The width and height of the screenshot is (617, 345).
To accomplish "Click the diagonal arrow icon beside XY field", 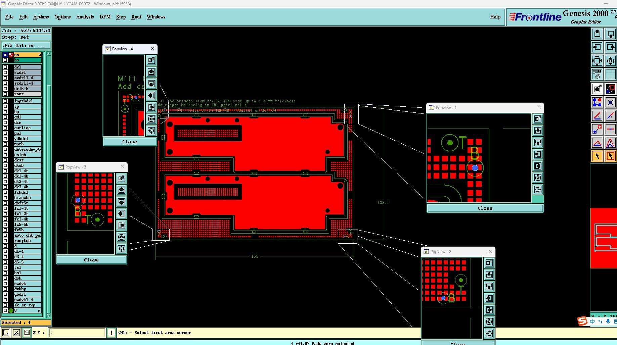I will pos(6,333).
